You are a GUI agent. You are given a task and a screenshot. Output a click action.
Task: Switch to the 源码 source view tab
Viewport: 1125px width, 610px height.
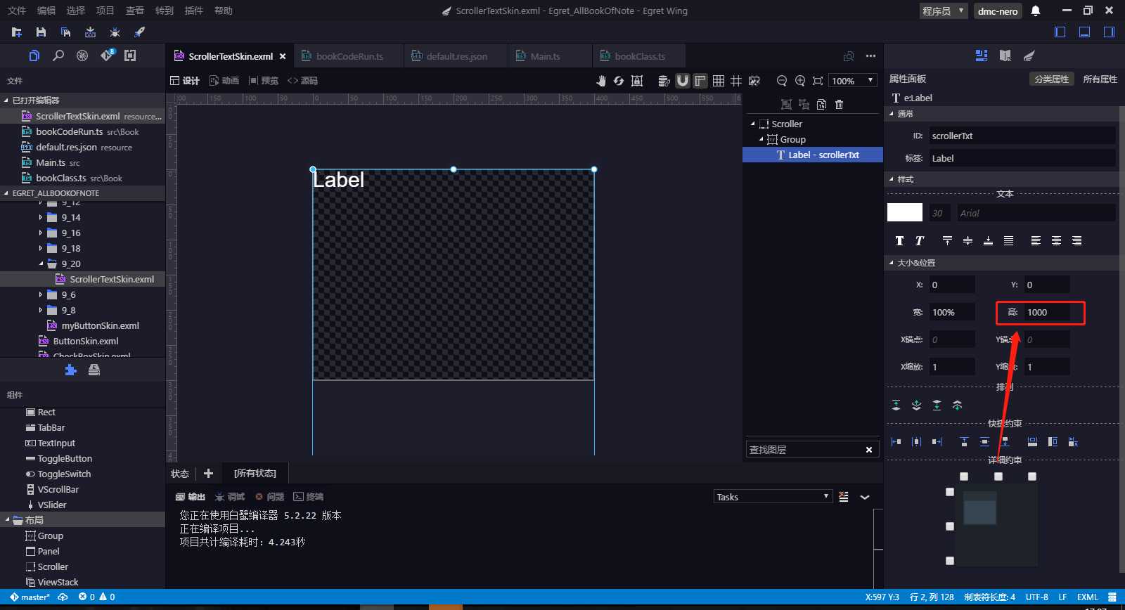tap(302, 81)
